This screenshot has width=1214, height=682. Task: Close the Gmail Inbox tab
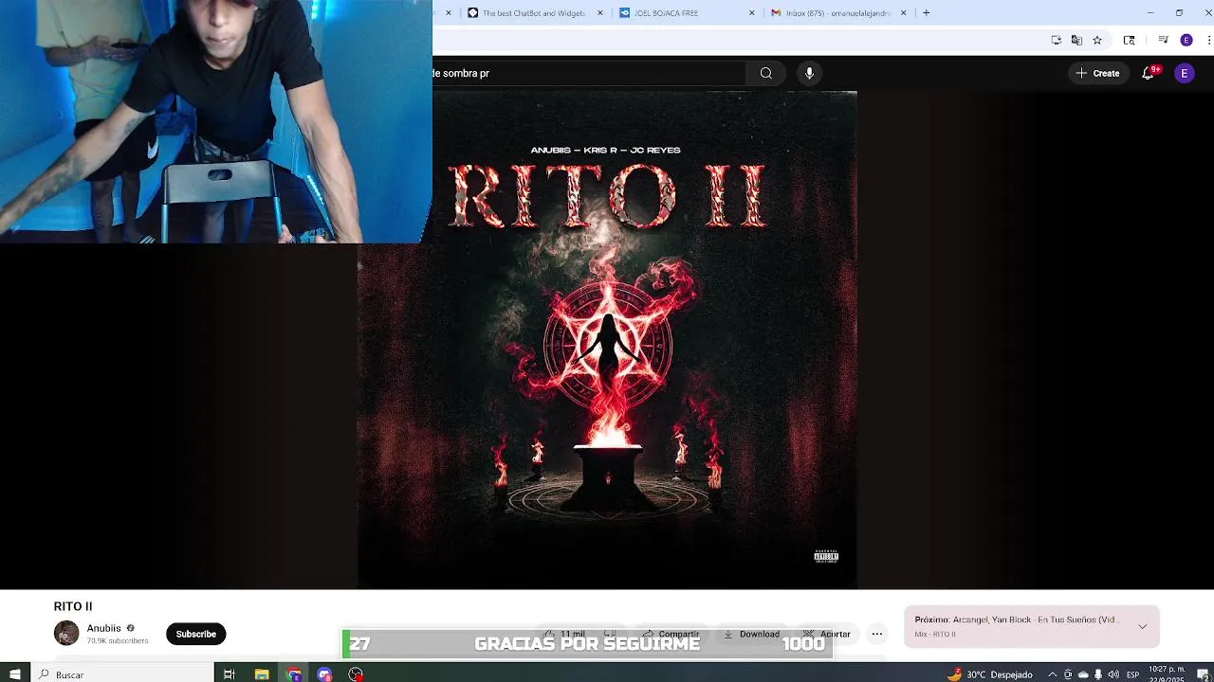point(904,13)
